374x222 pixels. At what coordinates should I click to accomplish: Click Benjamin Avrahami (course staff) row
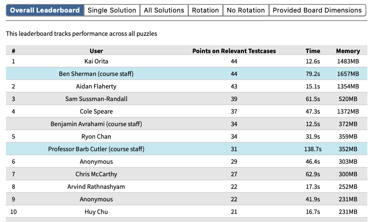tap(96, 124)
